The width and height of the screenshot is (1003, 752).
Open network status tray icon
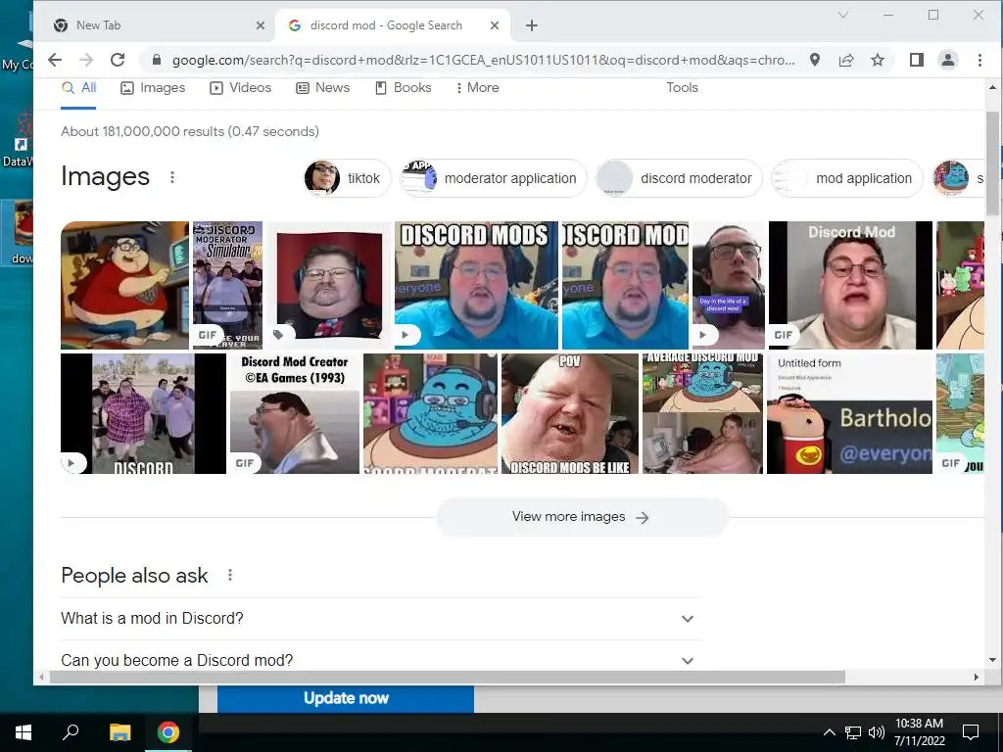pos(853,732)
